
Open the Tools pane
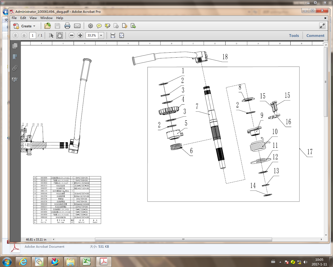tap(294, 35)
